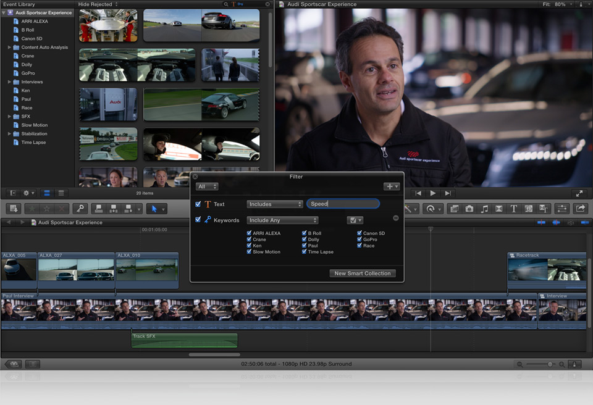Reject the selection with the X icon

(x=62, y=209)
